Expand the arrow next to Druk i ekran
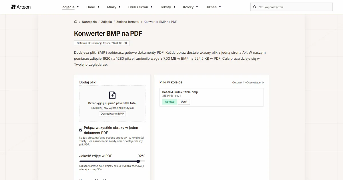This screenshot has width=343, height=180. [x=151, y=7]
